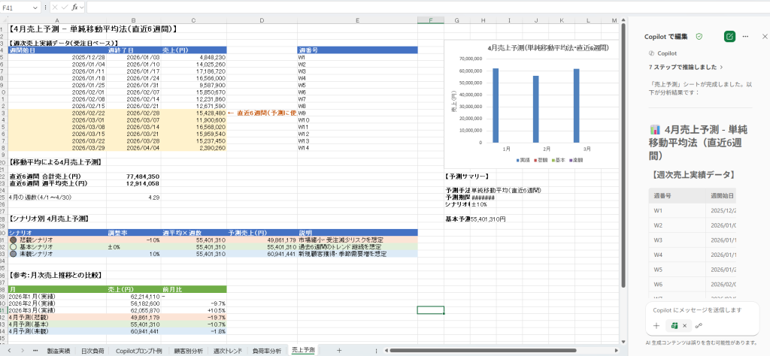Switch to the 週次トレンド sheet tab
The height and width of the screenshot is (356, 770).
pos(229,351)
